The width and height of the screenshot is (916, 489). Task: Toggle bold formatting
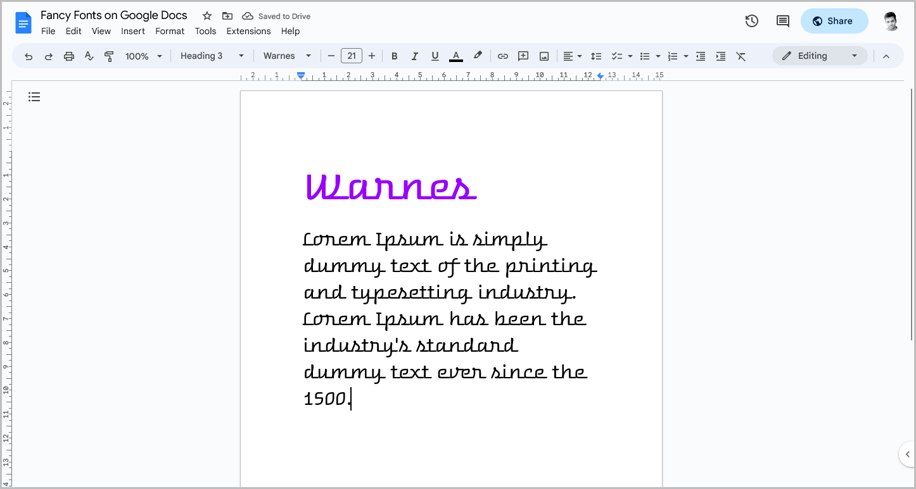pyautogui.click(x=395, y=56)
